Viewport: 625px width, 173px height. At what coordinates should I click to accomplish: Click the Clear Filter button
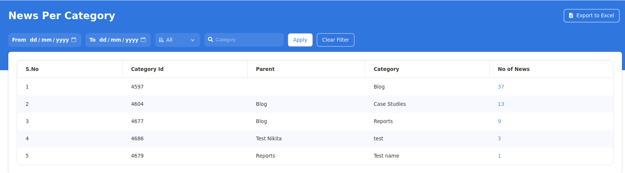click(x=335, y=40)
